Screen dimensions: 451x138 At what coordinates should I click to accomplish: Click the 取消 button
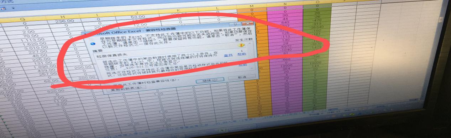pos(242,77)
